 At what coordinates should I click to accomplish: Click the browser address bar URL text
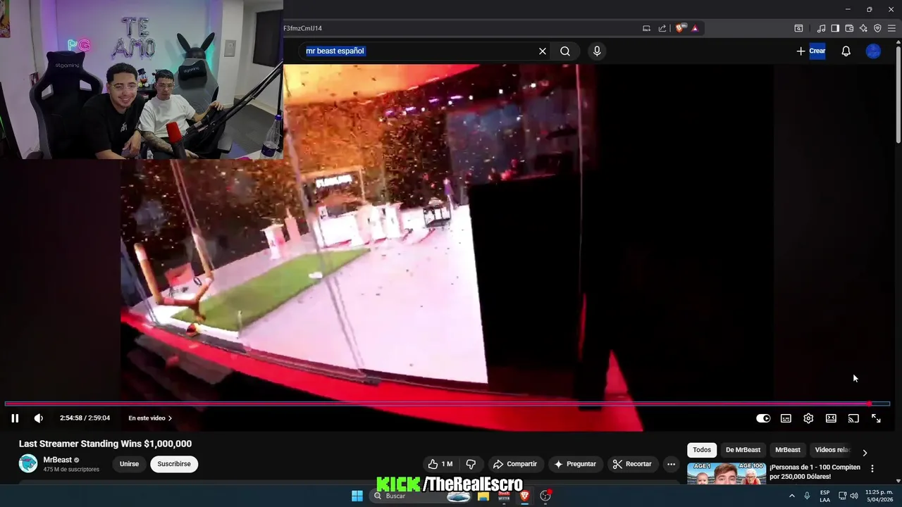click(x=302, y=28)
